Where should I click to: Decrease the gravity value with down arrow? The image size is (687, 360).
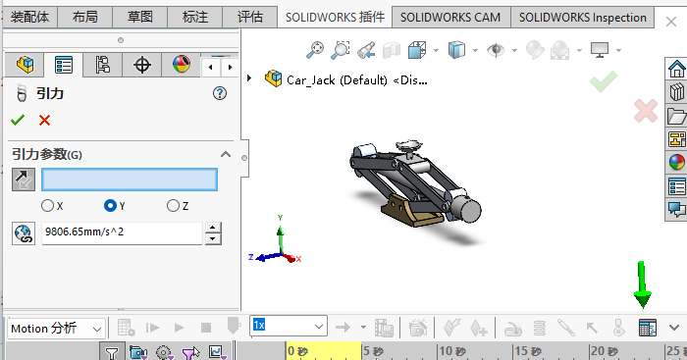(x=213, y=238)
